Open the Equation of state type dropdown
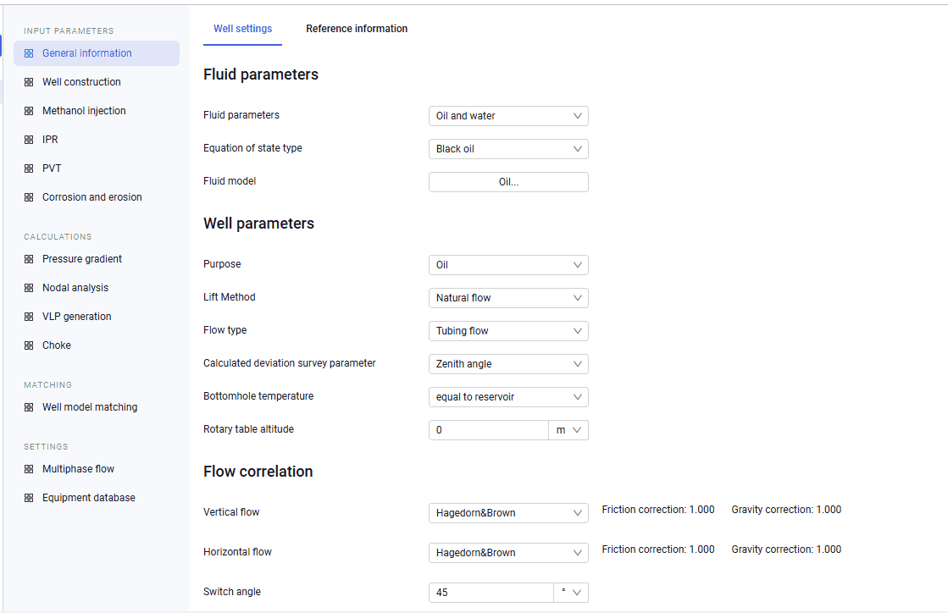Viewport: 948px width, 613px height. click(x=508, y=149)
